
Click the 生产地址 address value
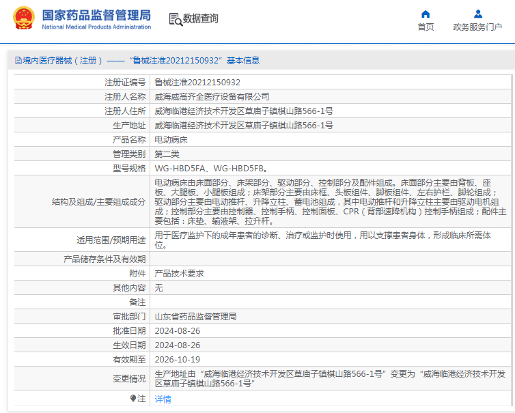[x=244, y=126]
